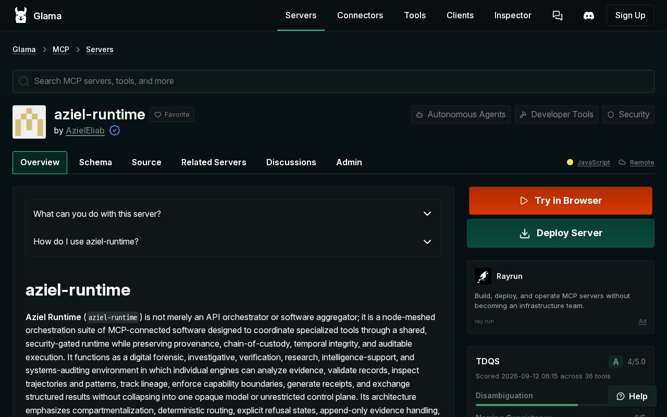Viewport: 667px width, 417px height.
Task: Toggle Favorite for aziel-runtime
Action: 172,115
